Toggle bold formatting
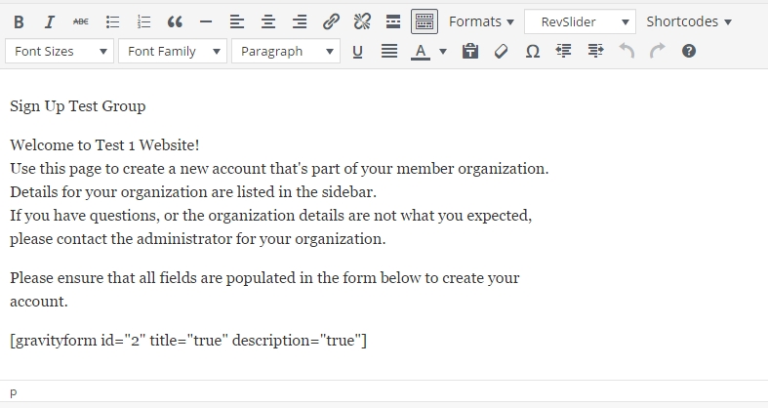The width and height of the screenshot is (768, 408). click(20, 21)
